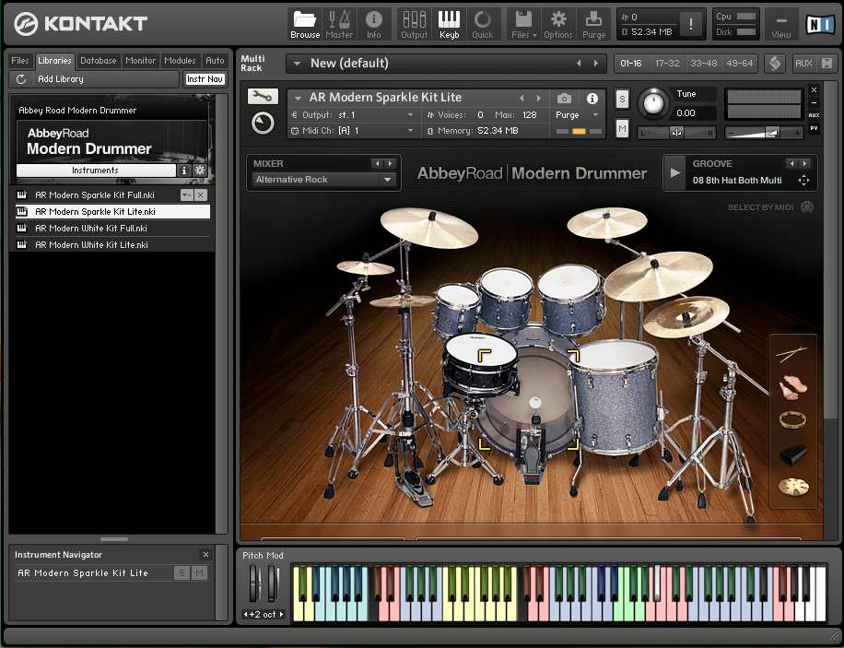Click the library refresh icon
844x648 pixels.
tap(21, 79)
